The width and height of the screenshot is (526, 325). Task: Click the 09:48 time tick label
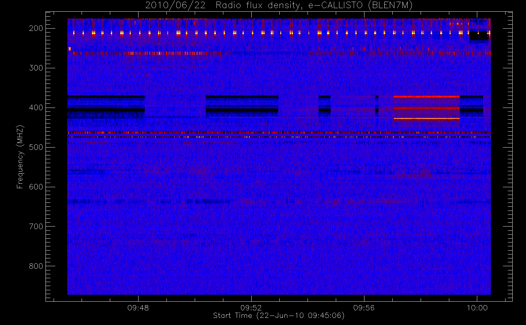pyautogui.click(x=138, y=308)
